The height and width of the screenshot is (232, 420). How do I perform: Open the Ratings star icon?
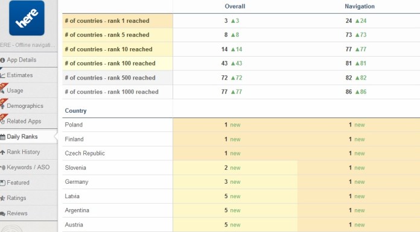(2, 198)
